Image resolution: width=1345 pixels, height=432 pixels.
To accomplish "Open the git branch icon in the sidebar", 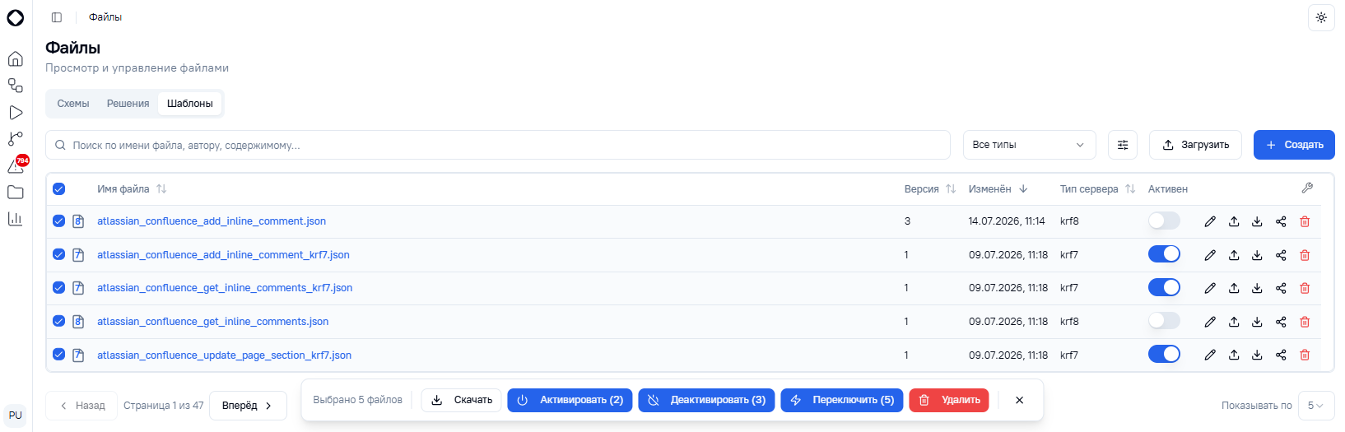I will tap(16, 139).
